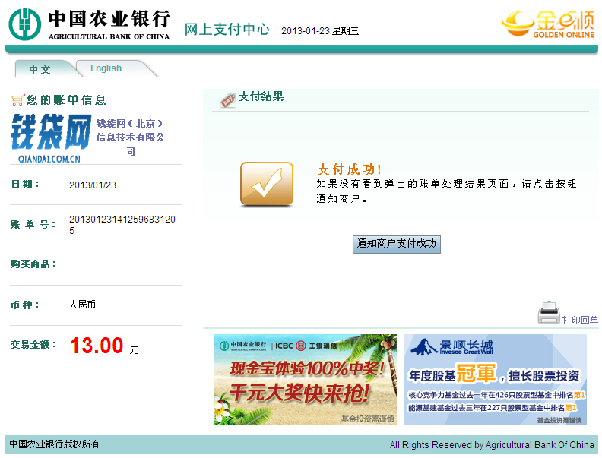Click the printer icon

pos(549,313)
